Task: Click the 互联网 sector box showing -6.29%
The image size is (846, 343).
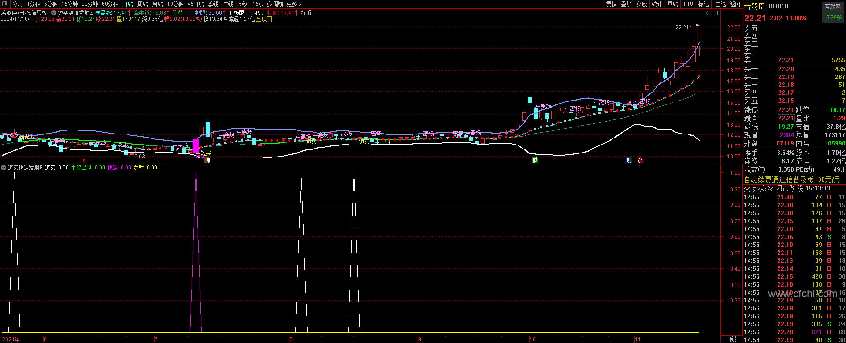Action: click(833, 12)
